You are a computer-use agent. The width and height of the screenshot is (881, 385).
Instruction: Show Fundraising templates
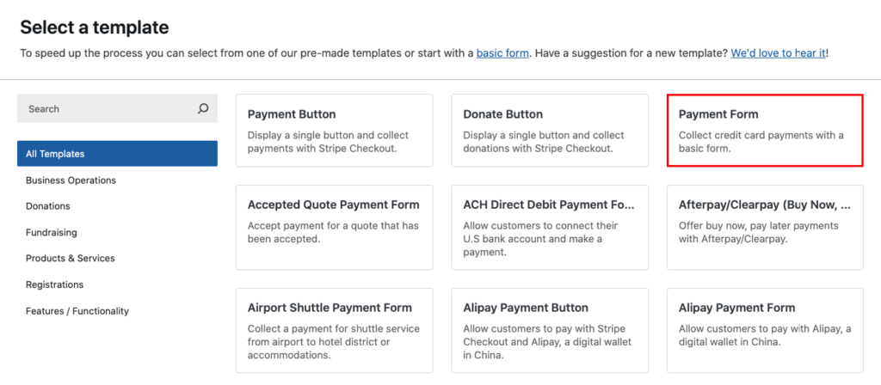[x=51, y=232]
